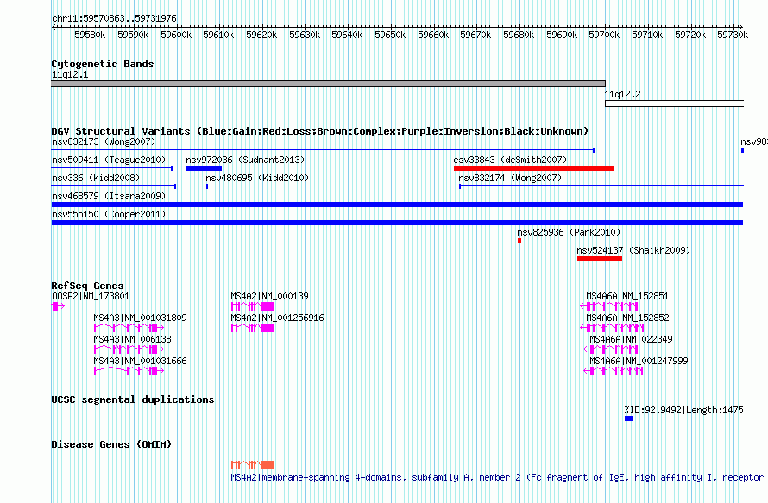The image size is (768, 503).
Task: Click the small nsv480695 blue marker
Action: [207, 186]
